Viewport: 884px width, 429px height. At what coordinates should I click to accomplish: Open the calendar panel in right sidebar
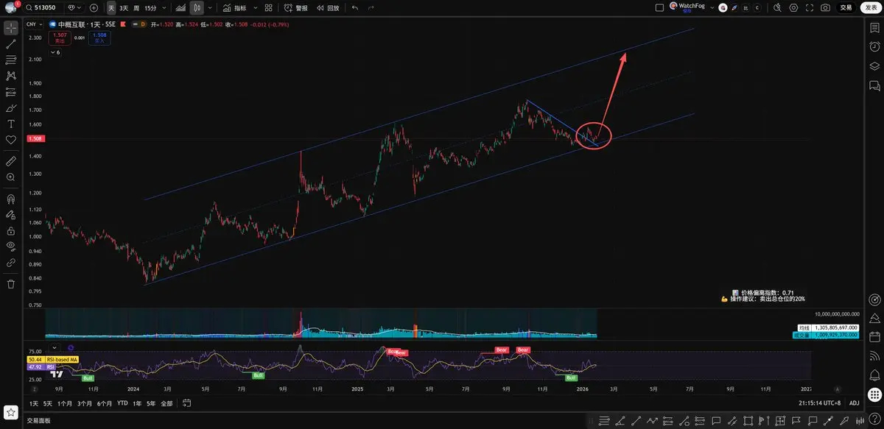point(874,337)
